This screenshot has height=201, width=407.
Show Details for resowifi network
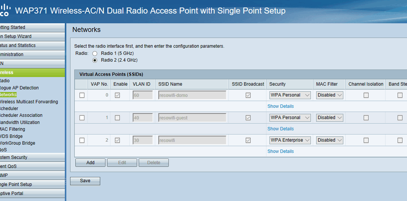coord(281,151)
